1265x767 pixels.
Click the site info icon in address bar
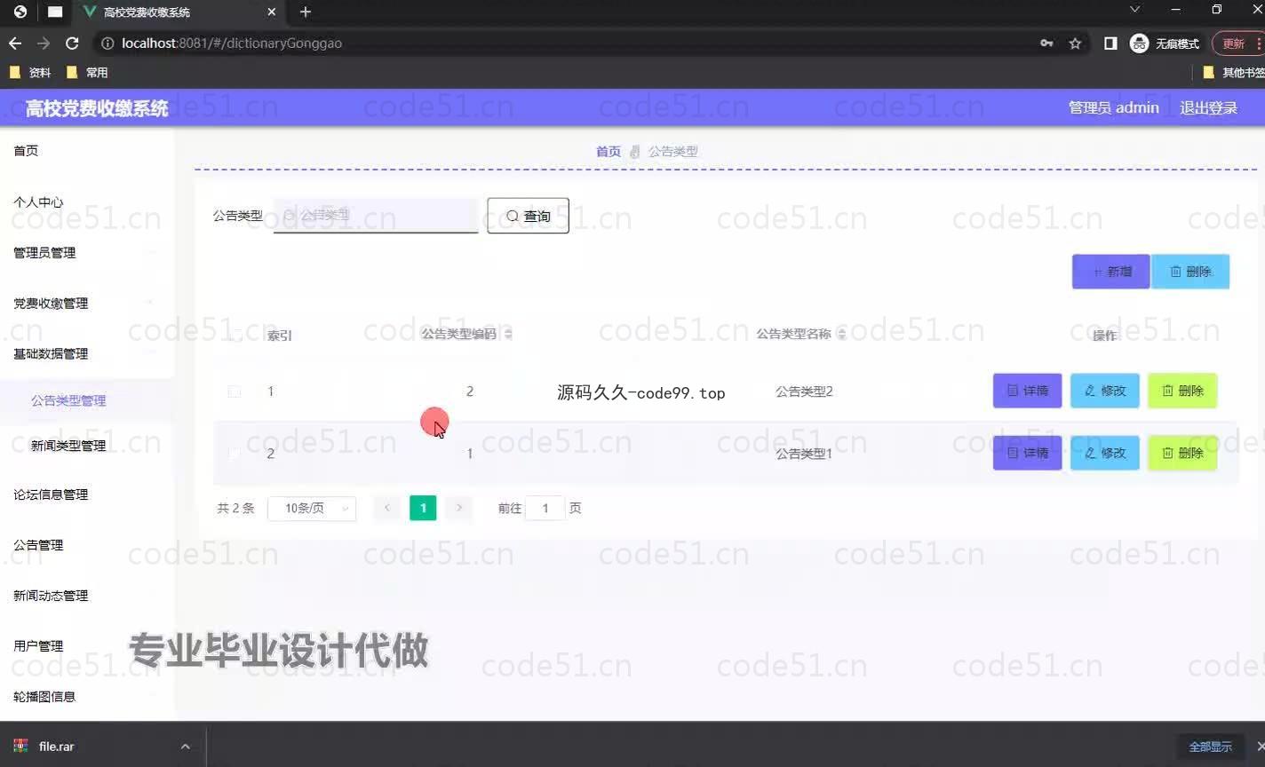pyautogui.click(x=107, y=43)
